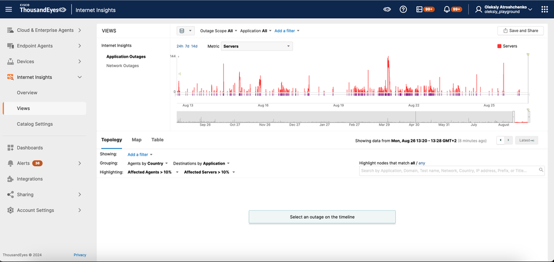This screenshot has height=262, width=554.
Task: Open the app grid launcher icon
Action: [545, 9]
